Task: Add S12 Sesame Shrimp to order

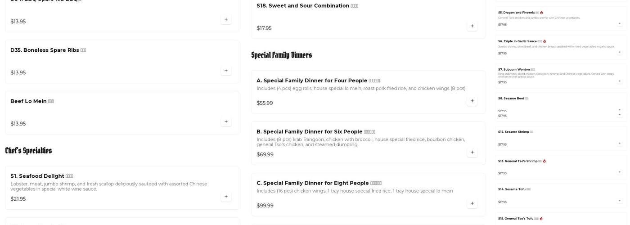Action: [619, 143]
